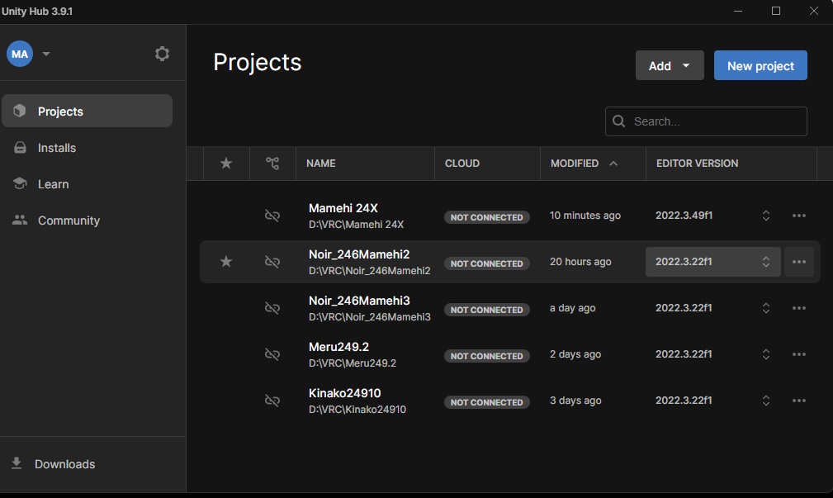Click the Community people icon

(20, 220)
